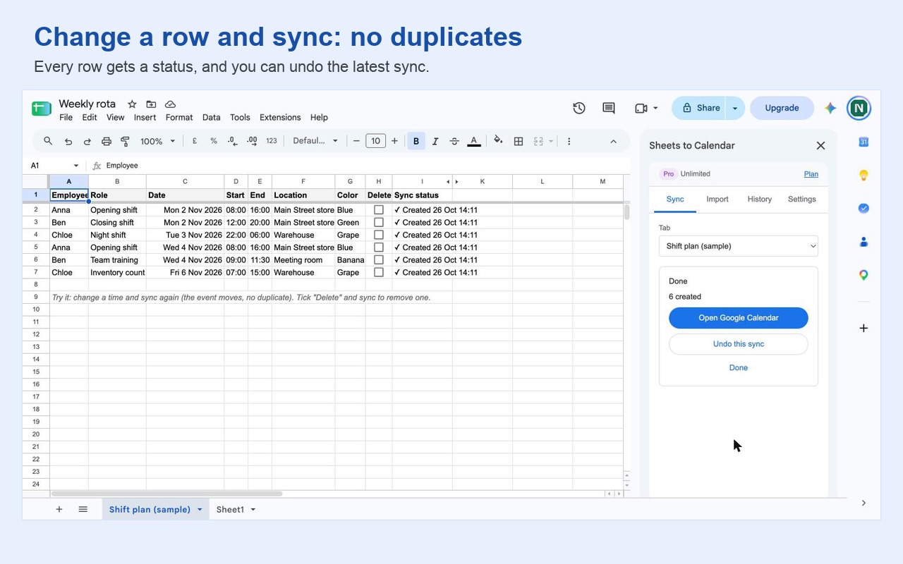Image resolution: width=903 pixels, height=564 pixels.
Task: Start a video call with camera icon
Action: pyautogui.click(x=641, y=108)
